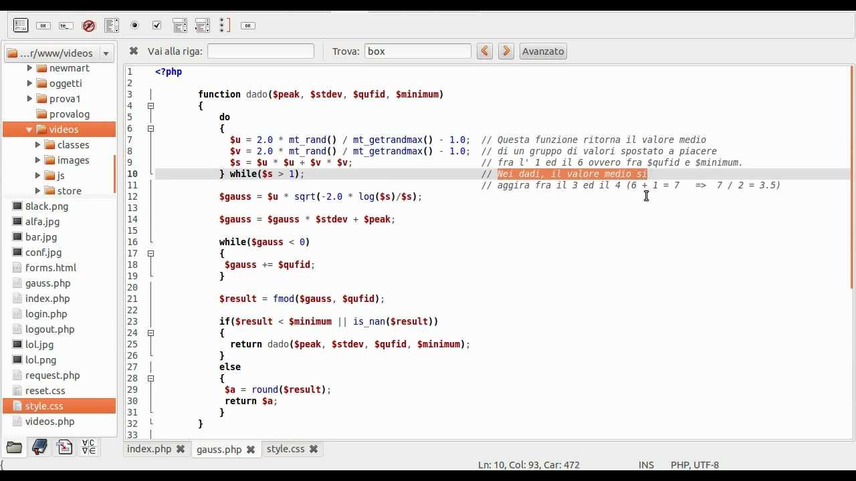Screen dimensions: 856x481
Task: Select bar.jpg in the file list
Action: (41, 237)
